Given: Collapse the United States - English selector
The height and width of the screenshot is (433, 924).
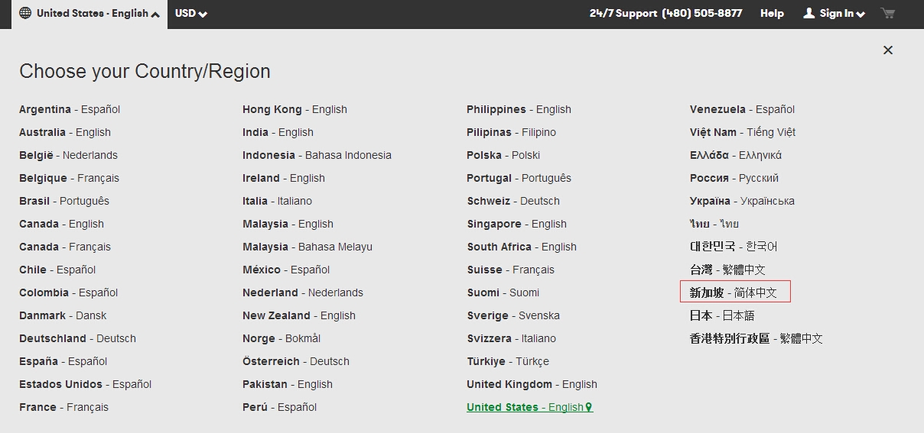Looking at the screenshot, I should click(x=155, y=15).
